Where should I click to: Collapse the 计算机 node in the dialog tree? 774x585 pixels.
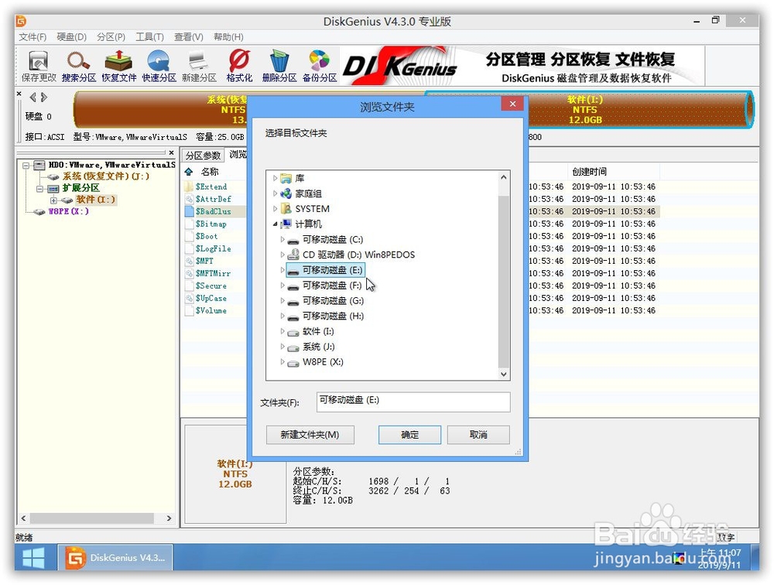tap(276, 224)
